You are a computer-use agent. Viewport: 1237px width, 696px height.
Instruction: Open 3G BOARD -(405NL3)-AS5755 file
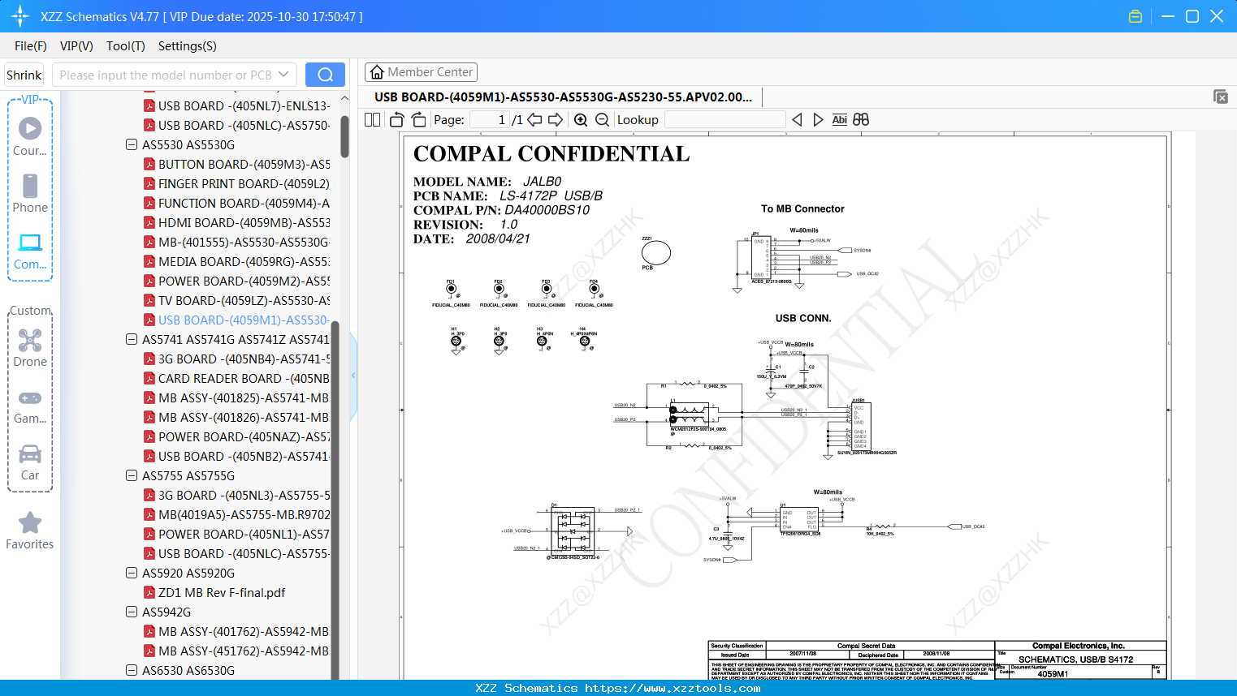point(236,496)
